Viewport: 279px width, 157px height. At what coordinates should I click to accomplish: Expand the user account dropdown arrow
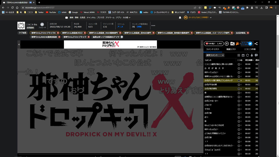(211, 18)
